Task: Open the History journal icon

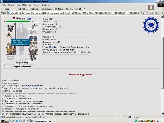Action: (66, 9)
